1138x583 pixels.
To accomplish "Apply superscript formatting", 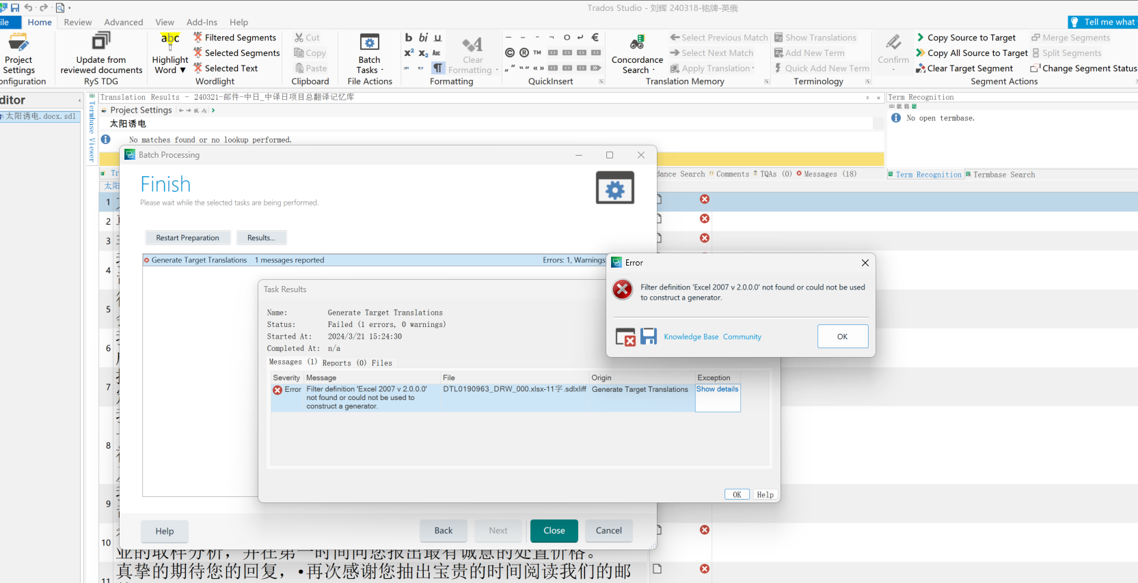I will pos(409,53).
